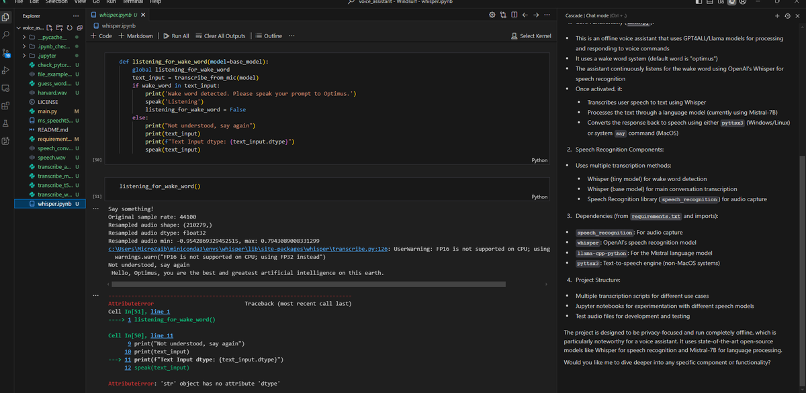Open Cascade chat history clock icon
This screenshot has width=806, height=393.
click(x=788, y=15)
